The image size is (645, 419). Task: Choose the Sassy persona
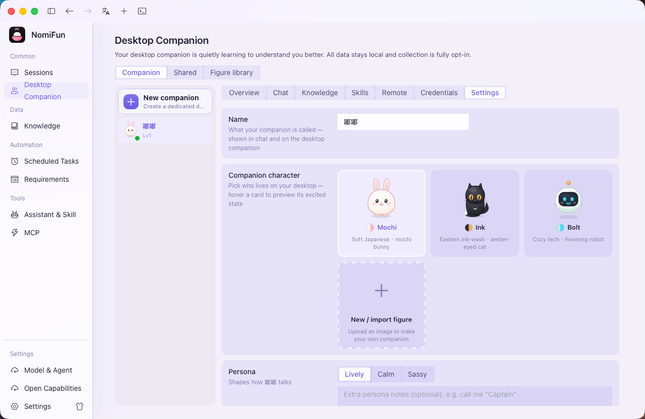pos(417,374)
